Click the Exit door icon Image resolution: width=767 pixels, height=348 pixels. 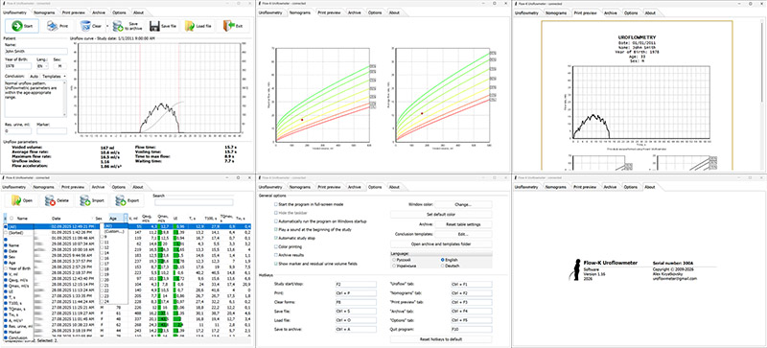(228, 26)
